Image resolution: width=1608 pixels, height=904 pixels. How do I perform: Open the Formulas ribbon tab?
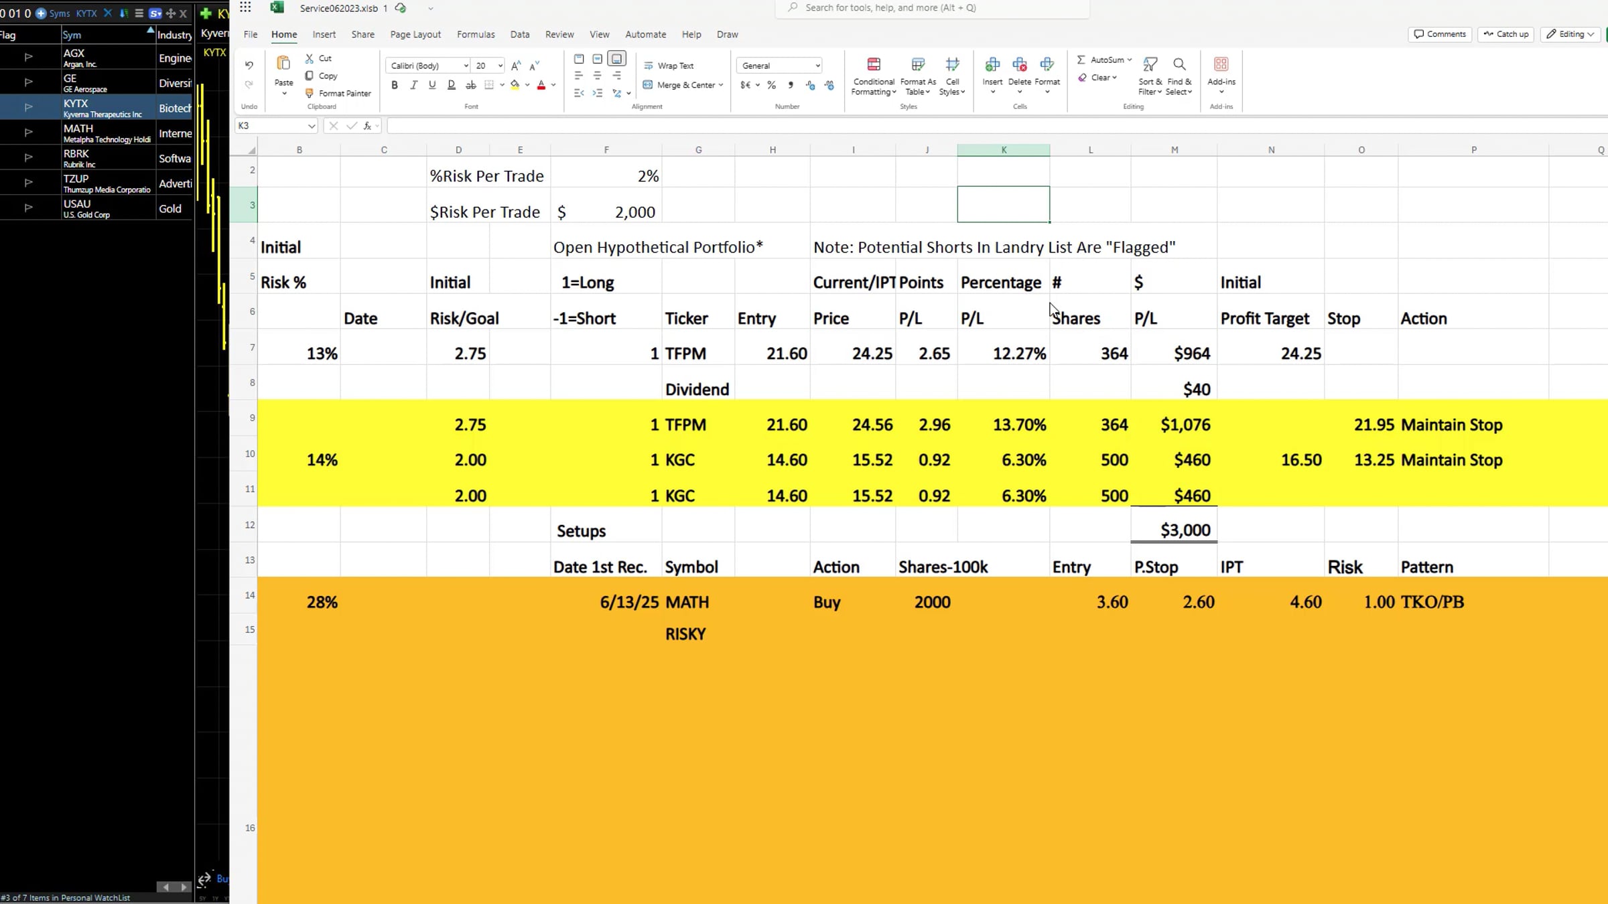point(476,34)
